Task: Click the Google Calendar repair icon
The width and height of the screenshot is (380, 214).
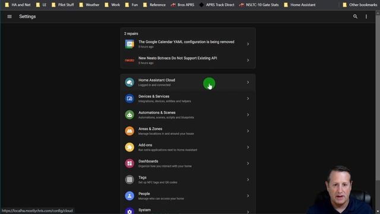Action: point(129,44)
